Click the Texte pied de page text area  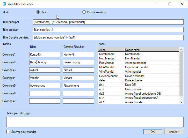(95, 122)
